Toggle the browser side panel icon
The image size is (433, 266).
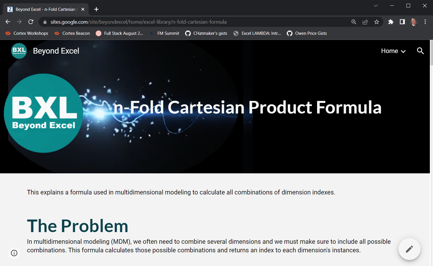(402, 22)
